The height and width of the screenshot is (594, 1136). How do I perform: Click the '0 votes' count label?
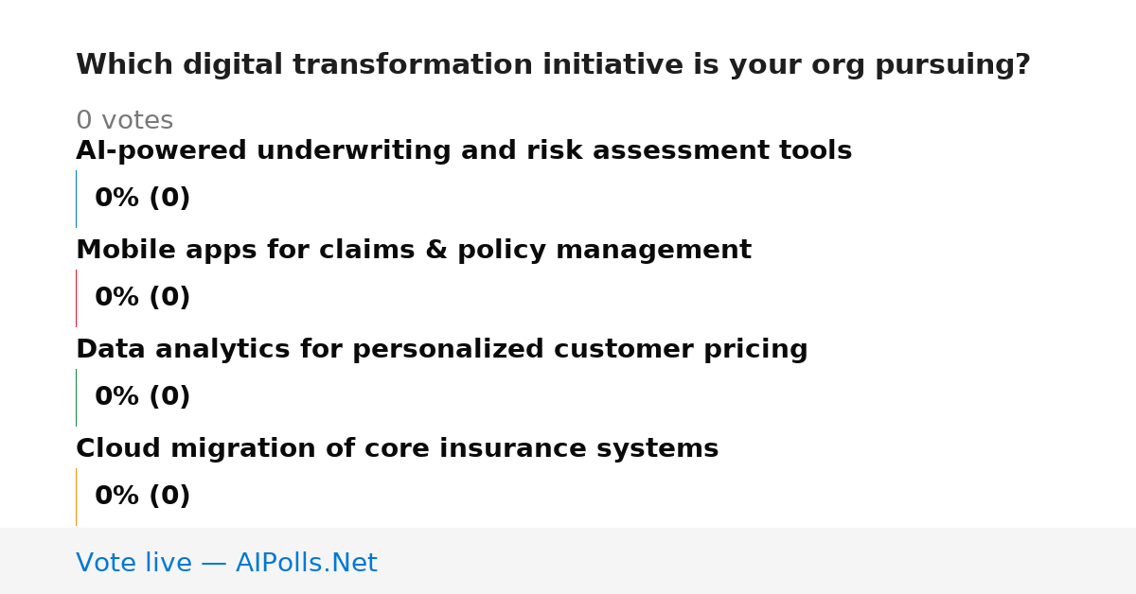[124, 121]
